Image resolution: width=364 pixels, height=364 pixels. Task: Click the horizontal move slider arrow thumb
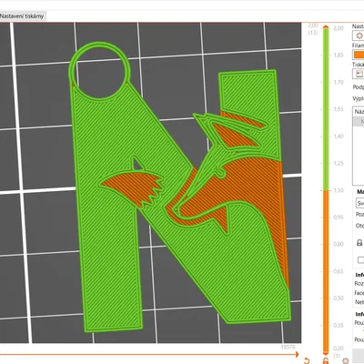click(x=297, y=354)
